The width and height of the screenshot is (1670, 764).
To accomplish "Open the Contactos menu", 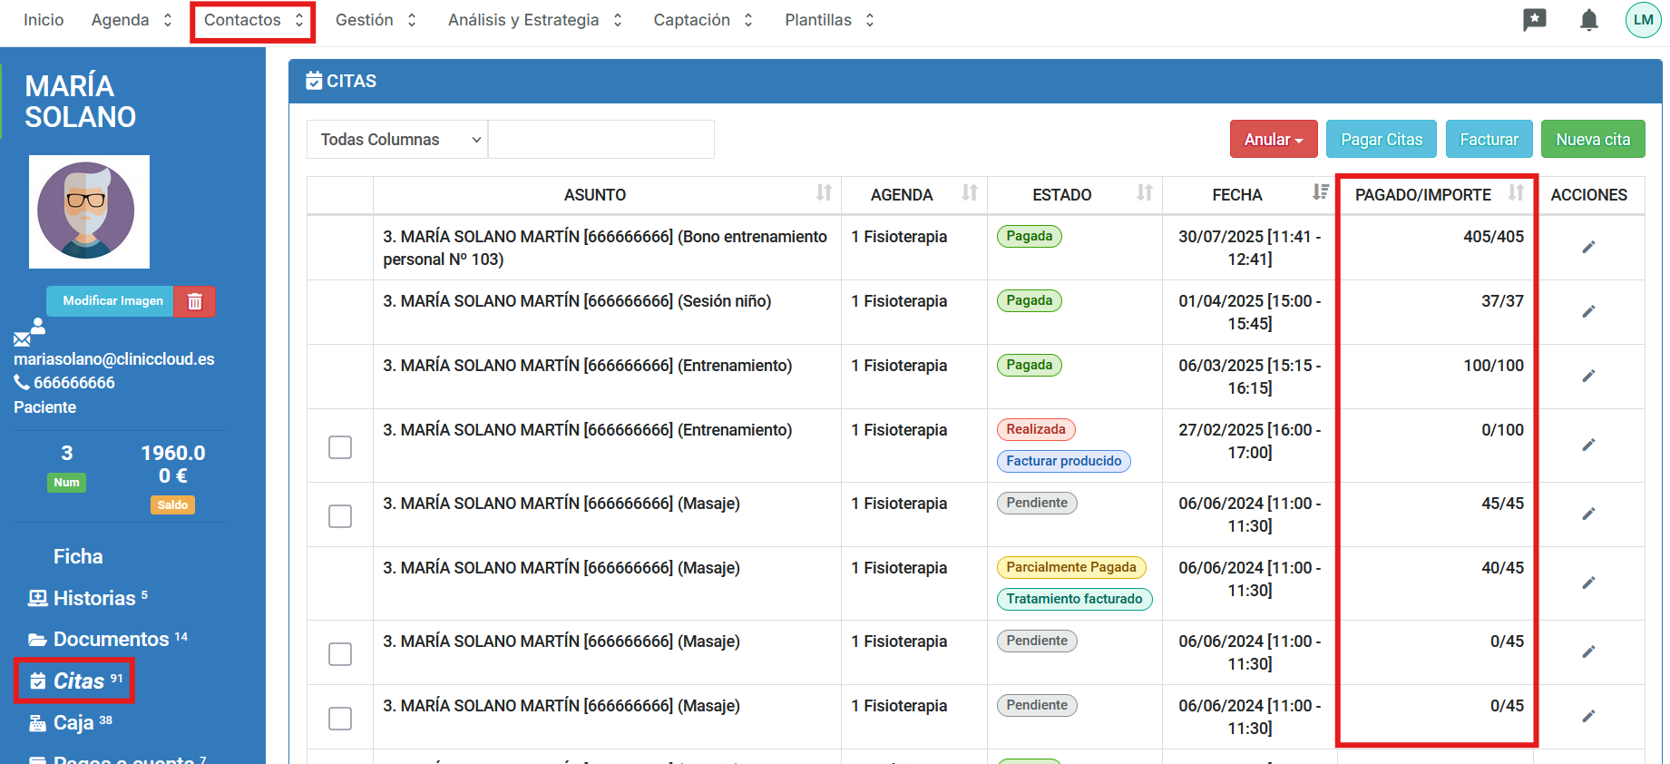I will click(x=253, y=20).
